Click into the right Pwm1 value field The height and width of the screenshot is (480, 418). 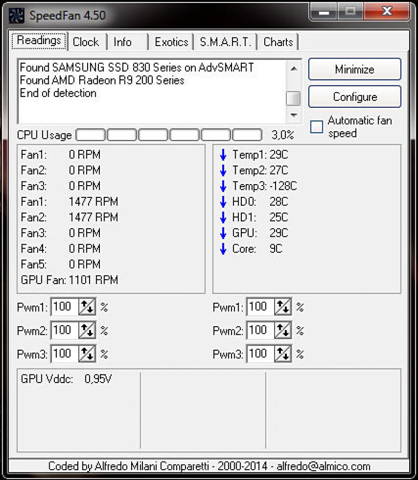tap(261, 307)
